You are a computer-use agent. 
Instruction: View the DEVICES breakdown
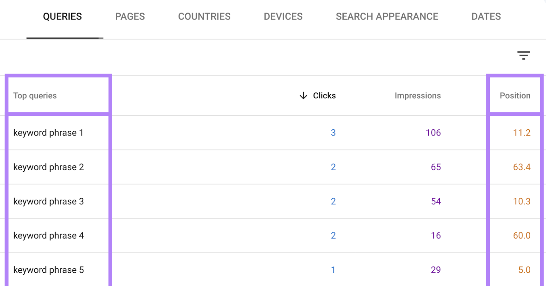coord(283,16)
